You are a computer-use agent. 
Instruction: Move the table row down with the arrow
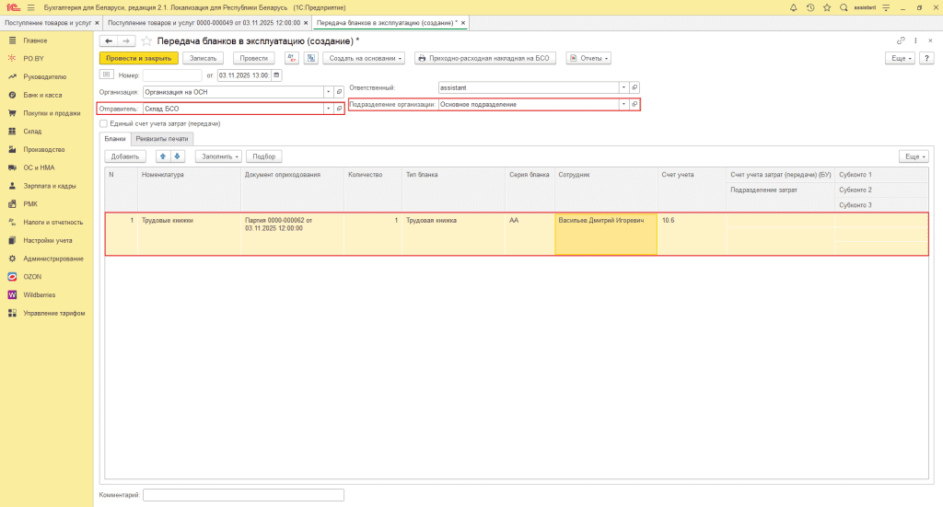[x=178, y=156]
